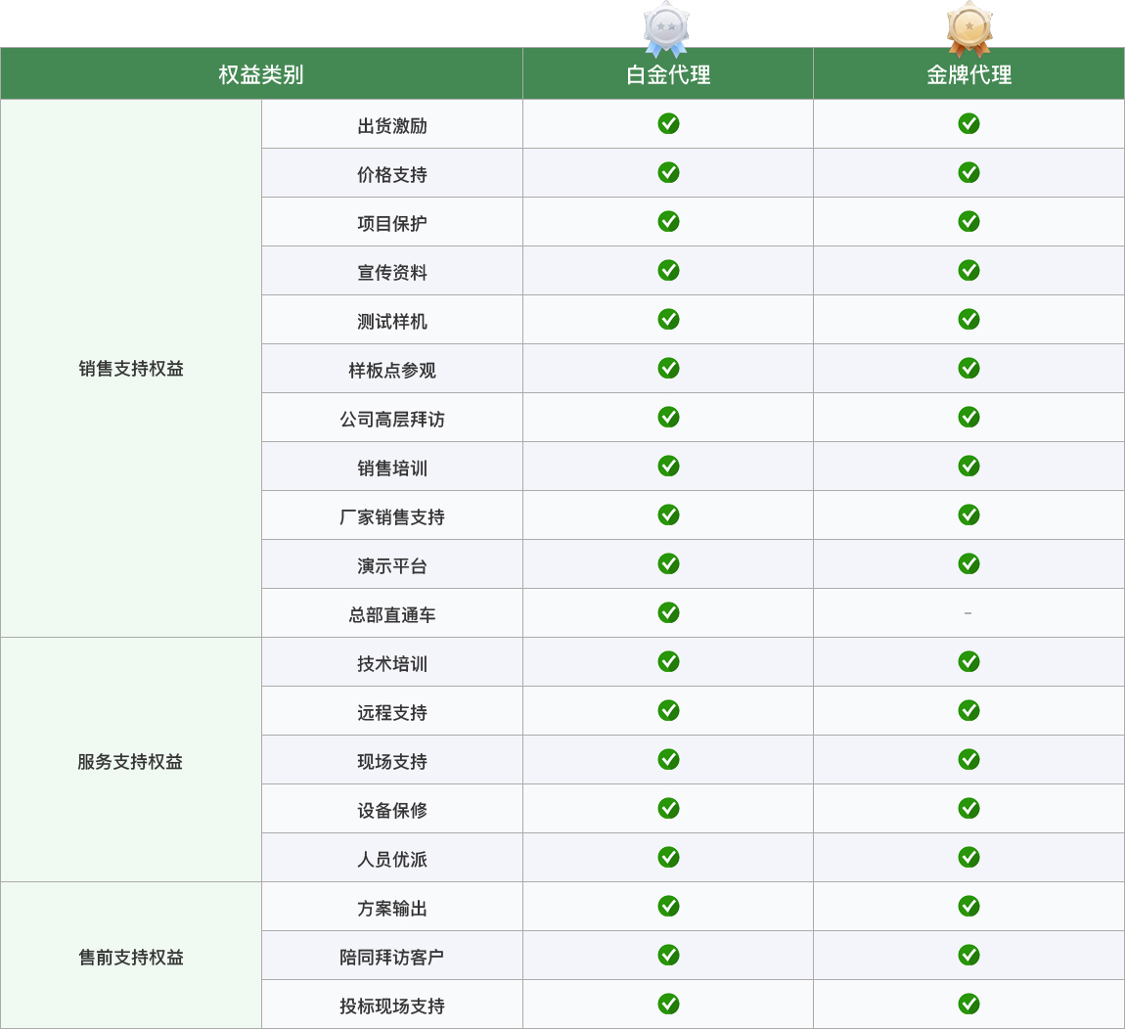Click the gold medal badge above 金牌代理
This screenshot has width=1125, height=1029.
coord(968,24)
